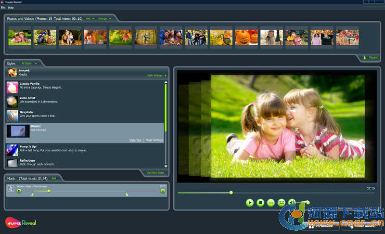Toggle the 4:3 aspect ratio button
Image resolution: width=385 pixels, height=234 pixels.
click(x=271, y=203)
